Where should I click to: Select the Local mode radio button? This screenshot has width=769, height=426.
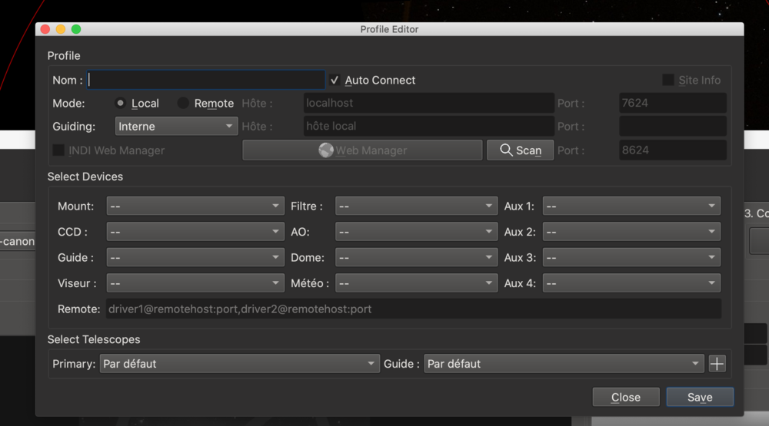(121, 103)
